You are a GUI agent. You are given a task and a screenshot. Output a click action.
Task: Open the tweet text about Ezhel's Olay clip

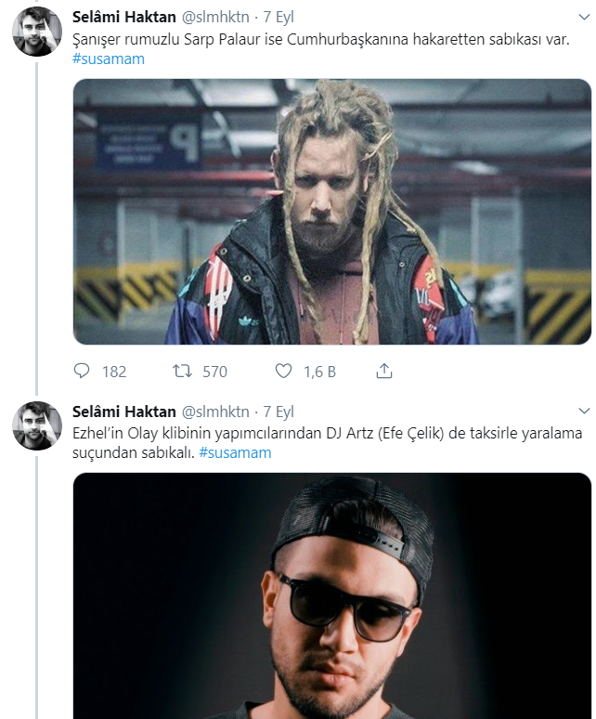[x=316, y=435]
